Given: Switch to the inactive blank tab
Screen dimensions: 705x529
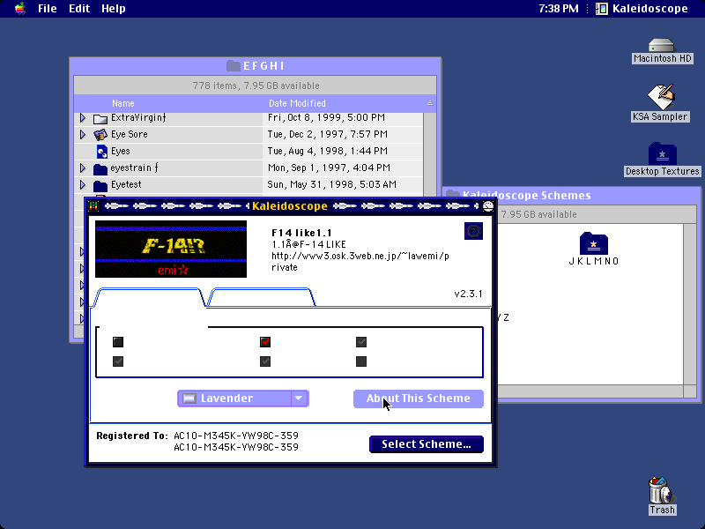Looking at the screenshot, I should (261, 297).
